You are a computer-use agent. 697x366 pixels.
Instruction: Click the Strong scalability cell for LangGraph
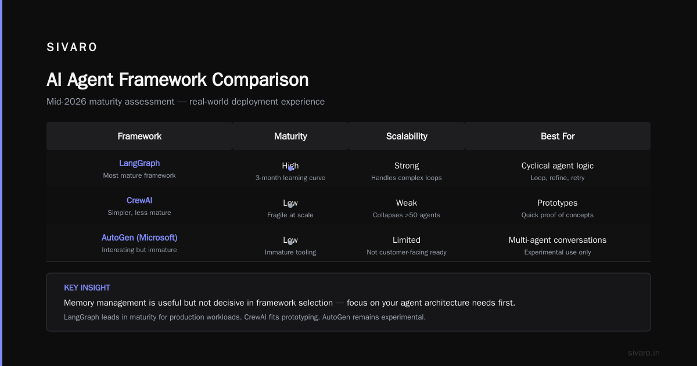pyautogui.click(x=407, y=171)
